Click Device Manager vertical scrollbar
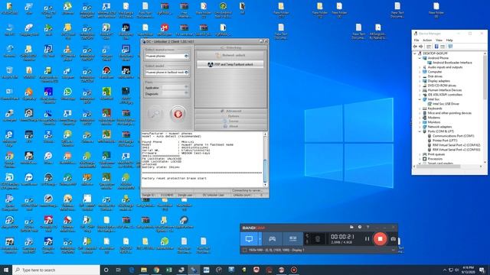Viewport: 490px width, 275px height. coord(485,108)
